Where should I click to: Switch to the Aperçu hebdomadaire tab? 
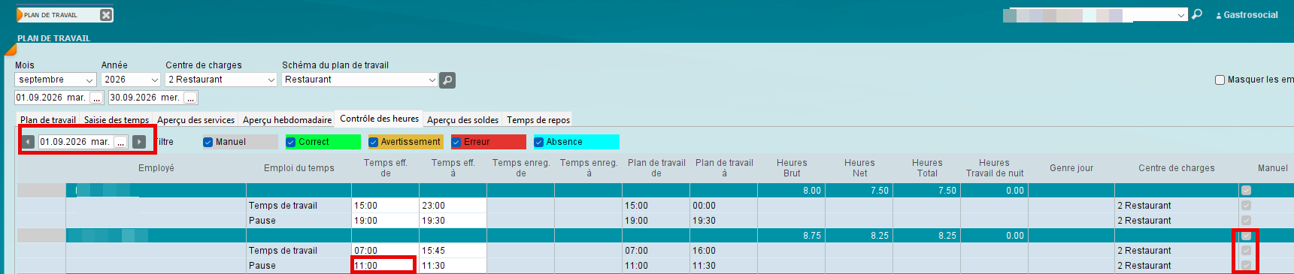pos(287,120)
